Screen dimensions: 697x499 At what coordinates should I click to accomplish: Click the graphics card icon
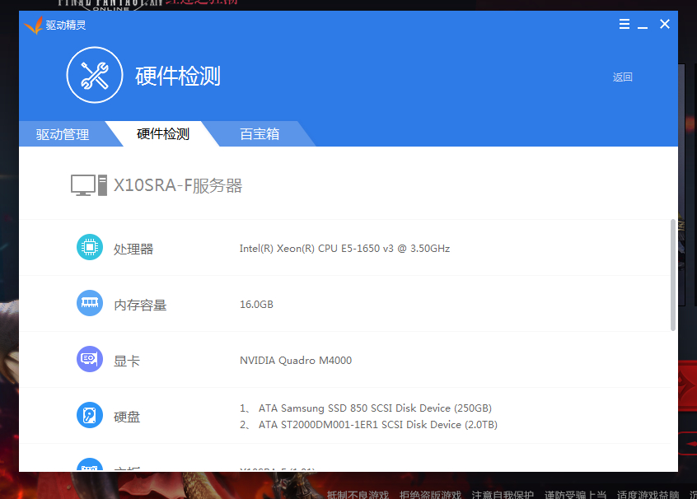[x=90, y=359]
